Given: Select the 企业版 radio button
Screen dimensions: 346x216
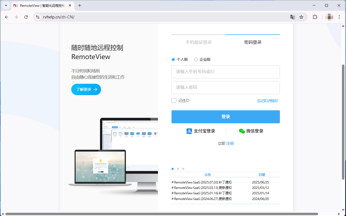Looking at the screenshot, I should 196,60.
